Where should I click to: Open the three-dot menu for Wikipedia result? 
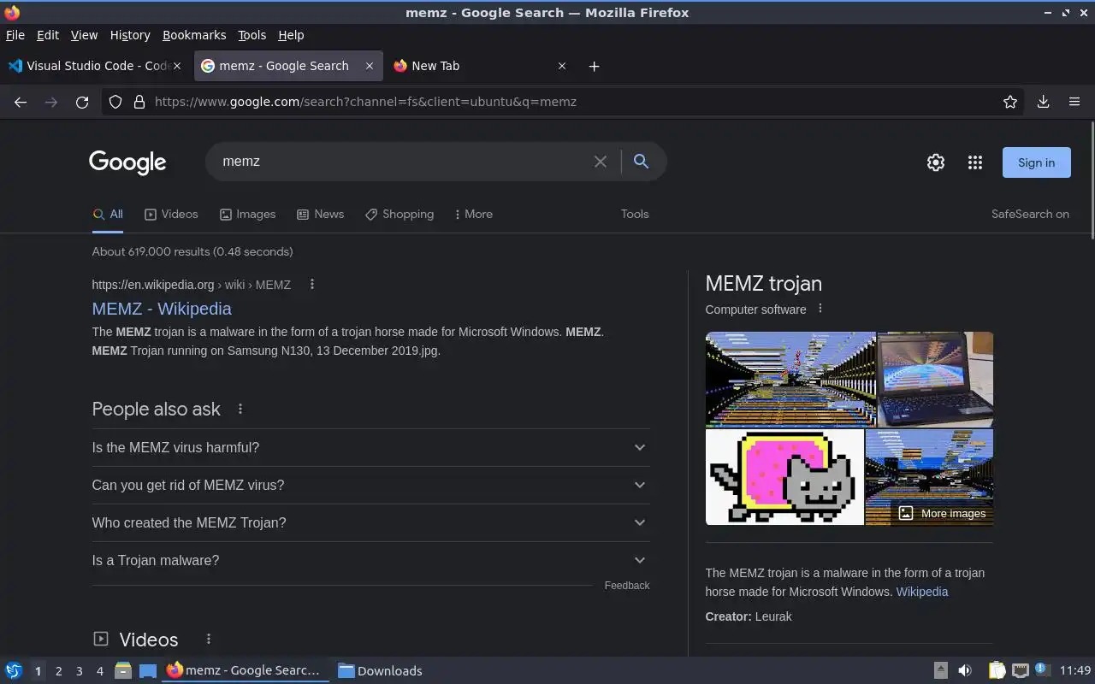(312, 284)
